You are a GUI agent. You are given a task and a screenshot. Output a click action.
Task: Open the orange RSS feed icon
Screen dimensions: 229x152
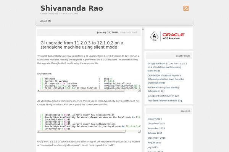click(186, 8)
